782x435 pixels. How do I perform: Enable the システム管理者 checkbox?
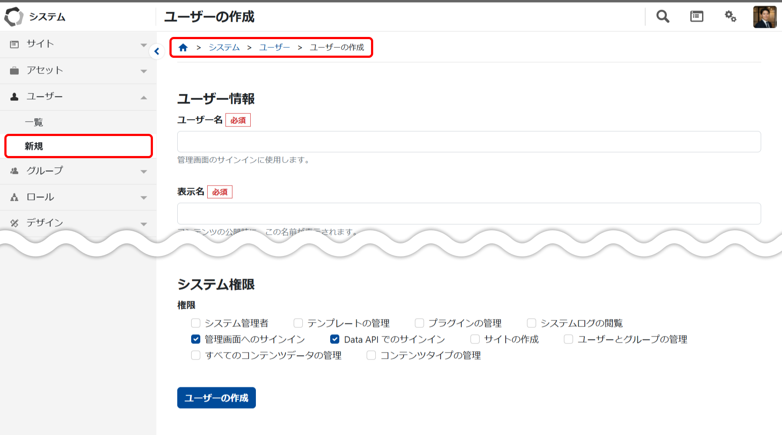(x=196, y=323)
